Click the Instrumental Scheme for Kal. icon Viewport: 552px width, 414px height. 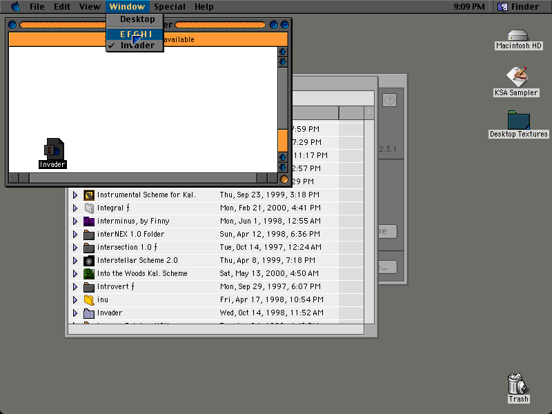89,195
